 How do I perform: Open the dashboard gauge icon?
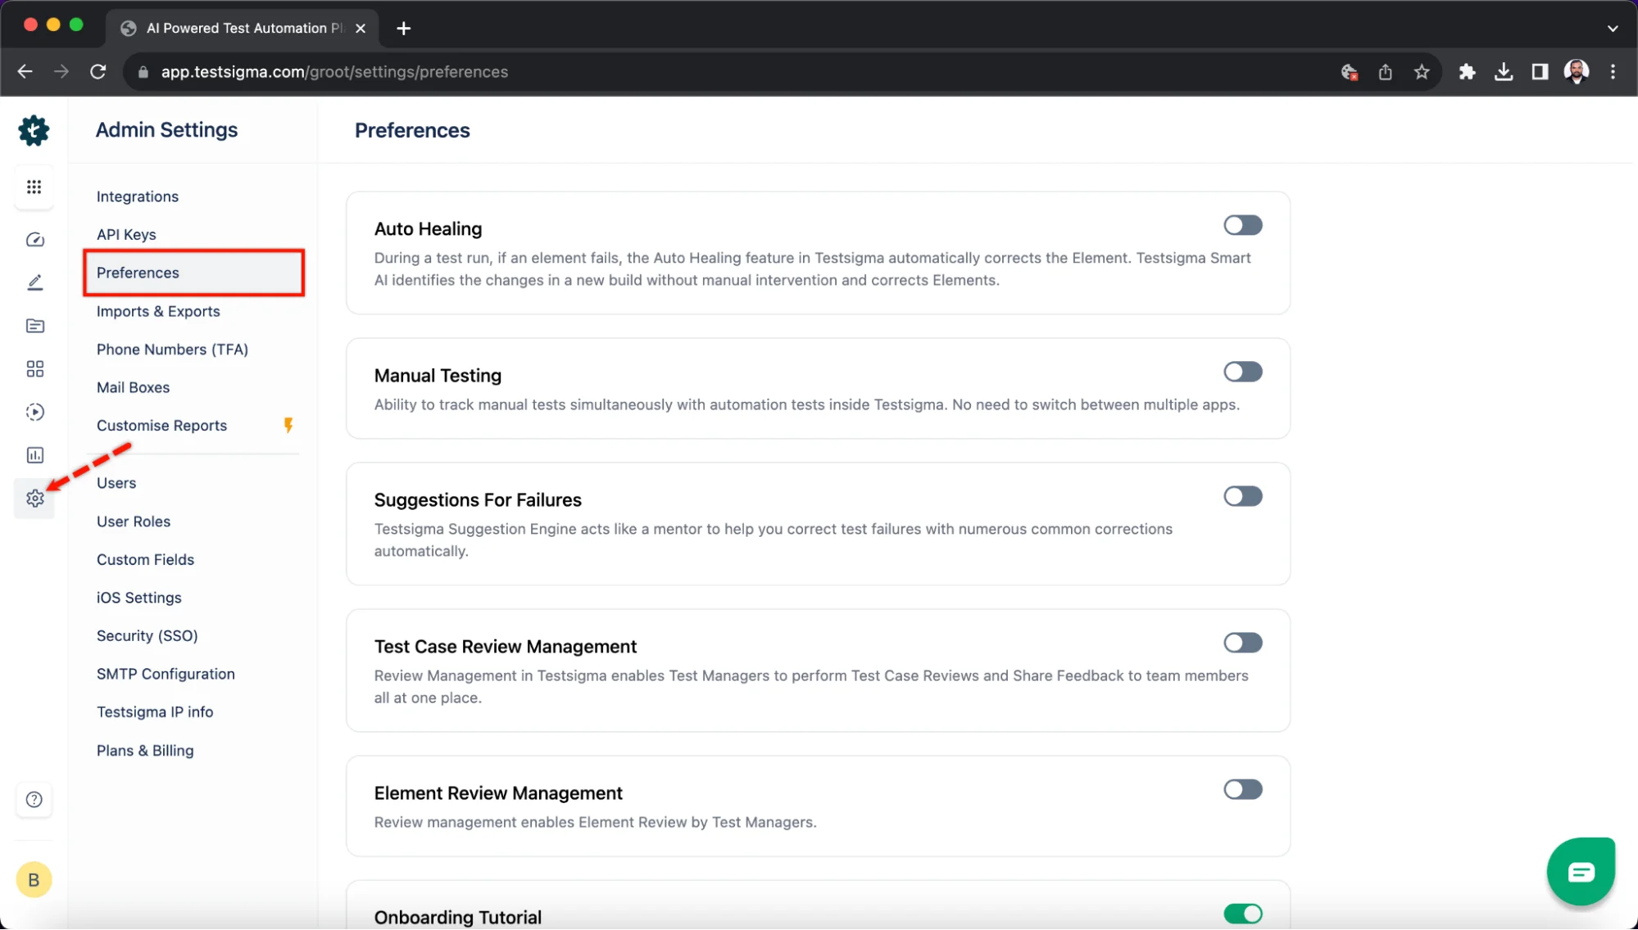pyautogui.click(x=34, y=240)
